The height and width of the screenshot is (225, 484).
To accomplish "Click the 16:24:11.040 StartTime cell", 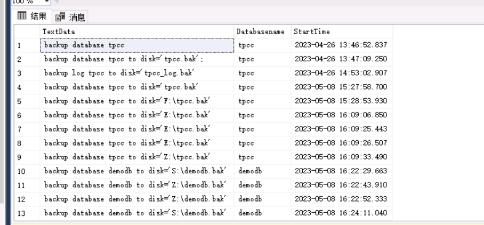I will pos(341,213).
